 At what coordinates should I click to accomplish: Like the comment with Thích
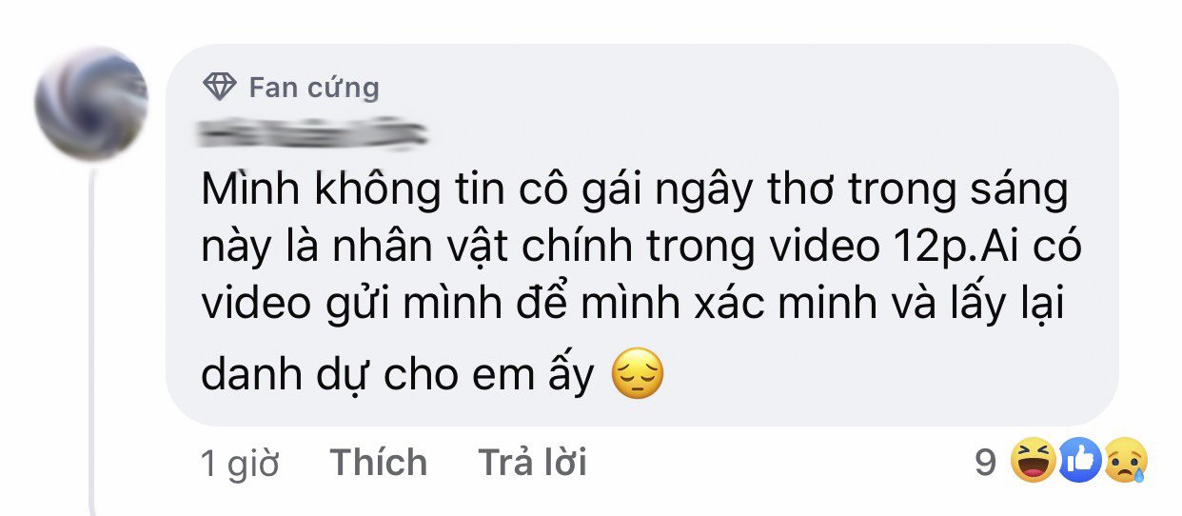pos(379,464)
